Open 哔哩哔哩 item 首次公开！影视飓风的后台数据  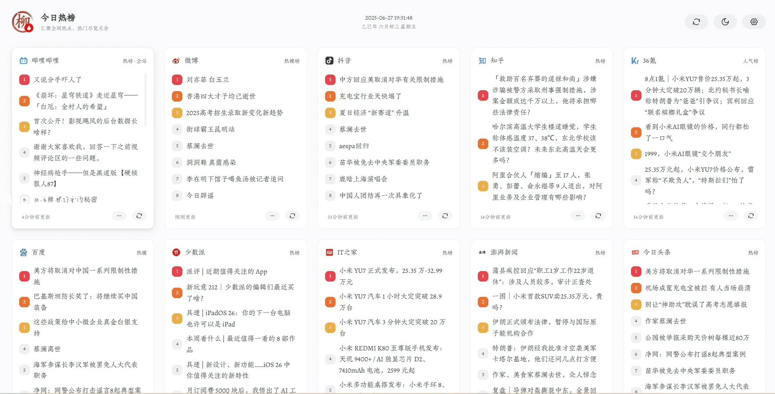pos(86,126)
